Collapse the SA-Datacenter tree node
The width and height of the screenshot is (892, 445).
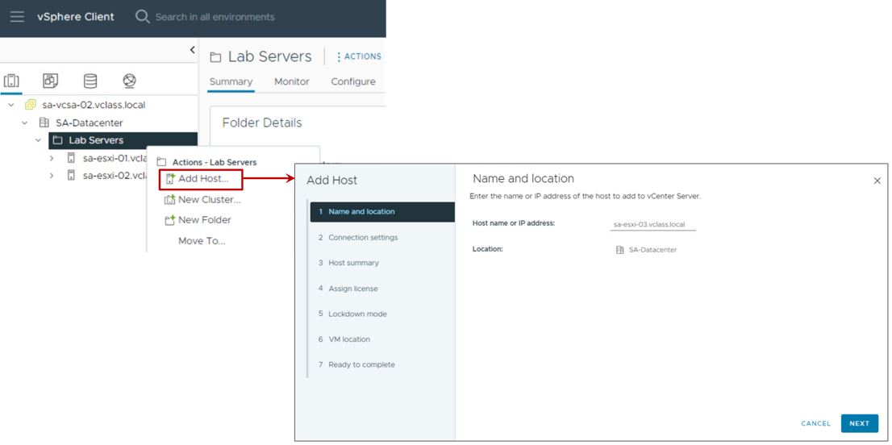tap(25, 123)
